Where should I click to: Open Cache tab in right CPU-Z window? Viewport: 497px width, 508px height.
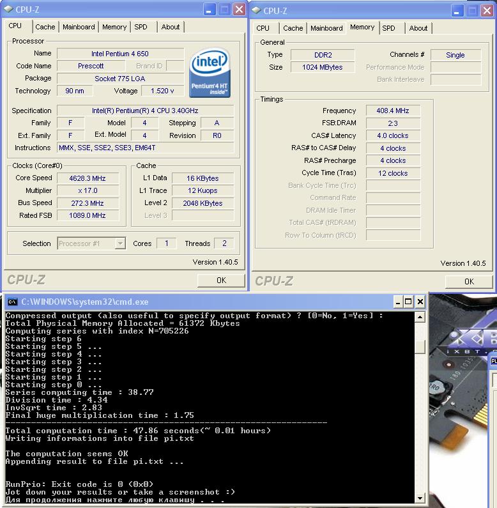pos(293,28)
